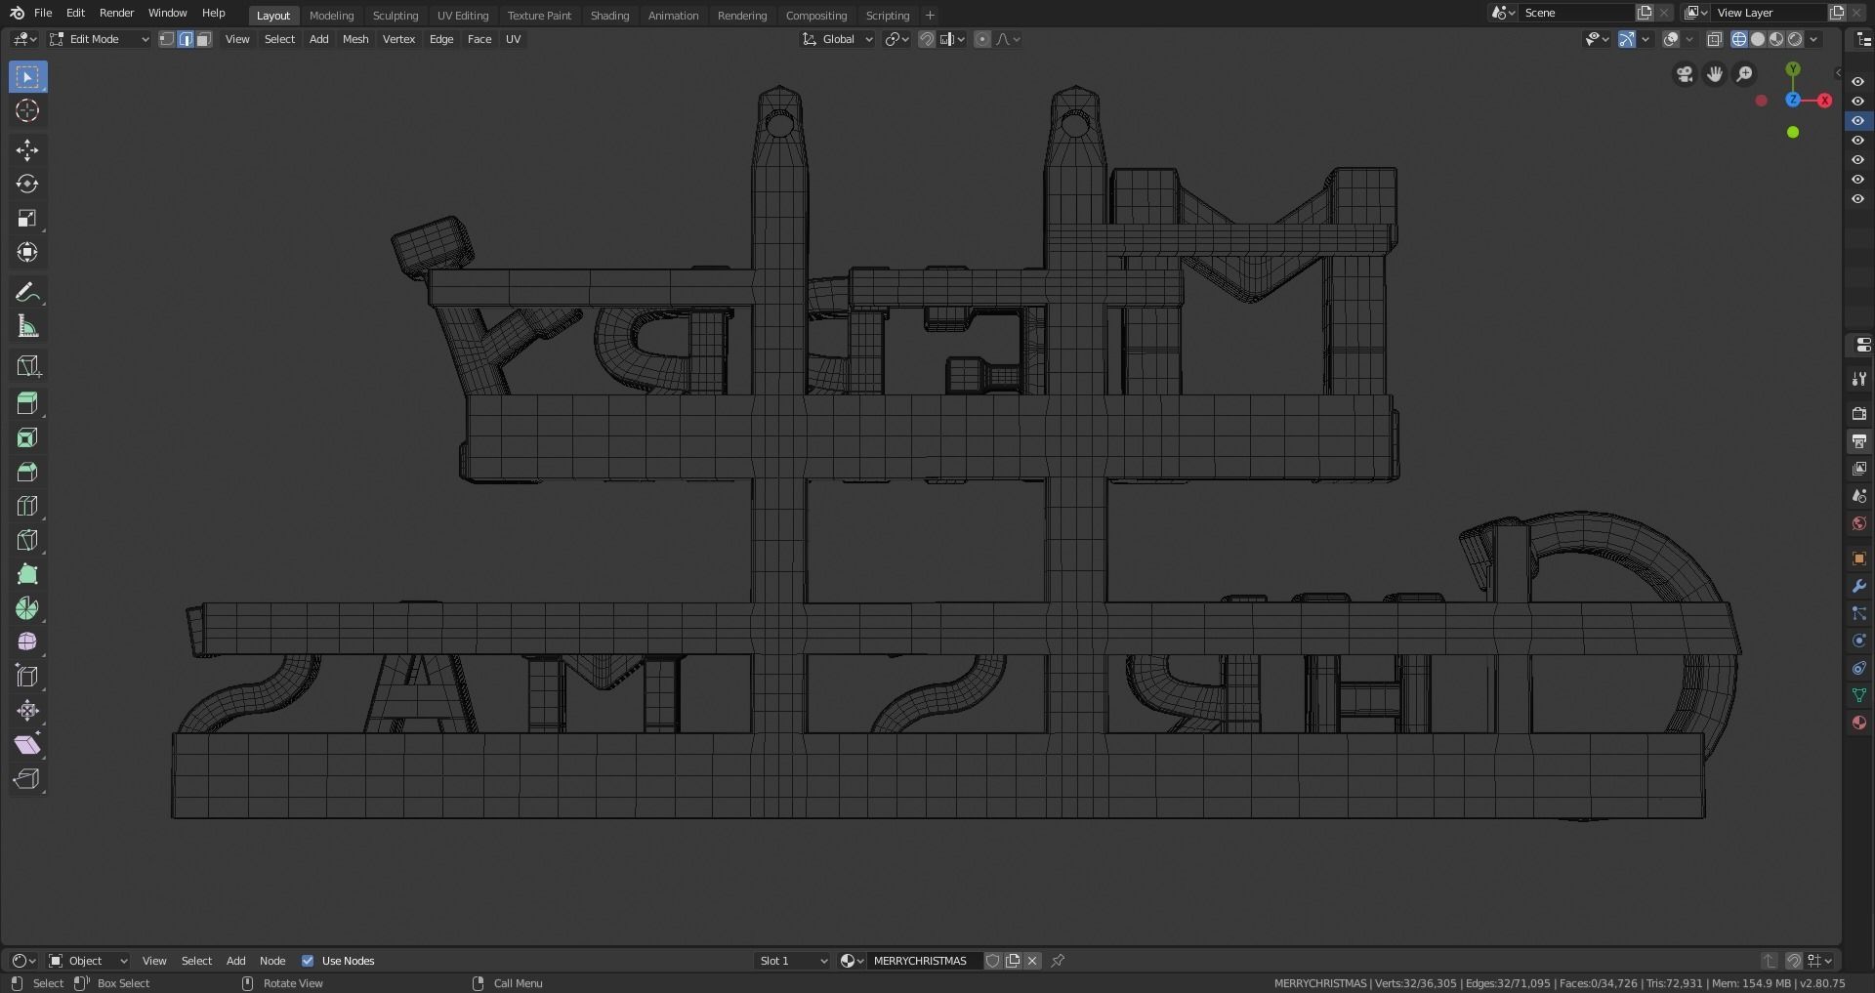
Task: Pick the Edge Slide tool
Action: [x=27, y=676]
